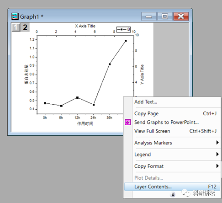Select Send Graphs to PowerPoint...
This screenshot has height=203, width=222.
click(x=172, y=122)
